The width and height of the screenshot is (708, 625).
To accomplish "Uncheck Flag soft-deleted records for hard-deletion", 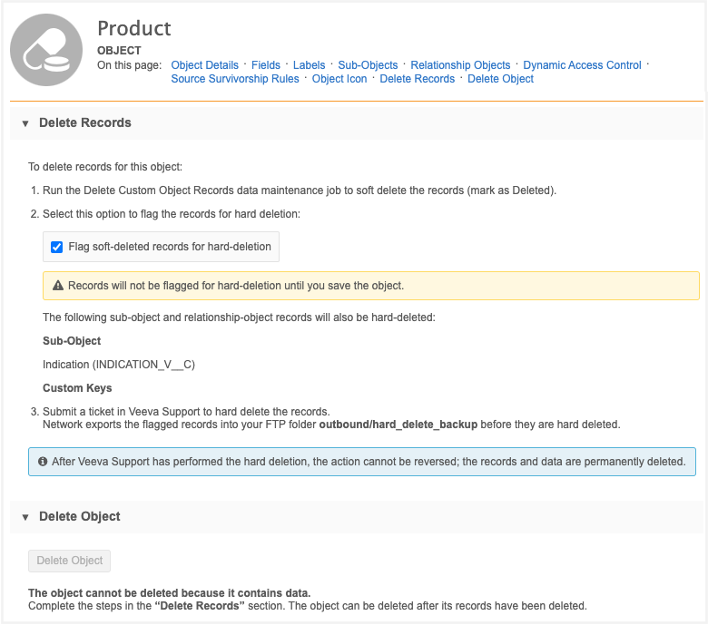I will 57,247.
